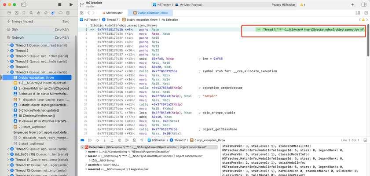Viewport: 370px width, 176px height.
Task: Toggle the navigator sidebar button
Action: pyautogui.click(x=24, y=5)
